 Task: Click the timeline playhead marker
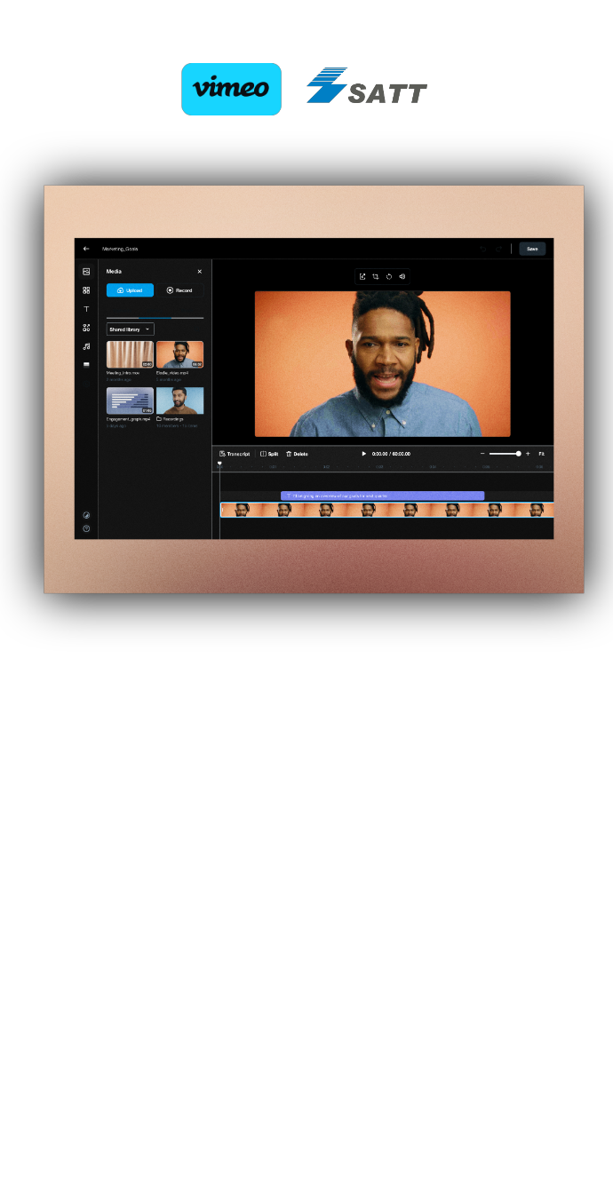pos(219,464)
